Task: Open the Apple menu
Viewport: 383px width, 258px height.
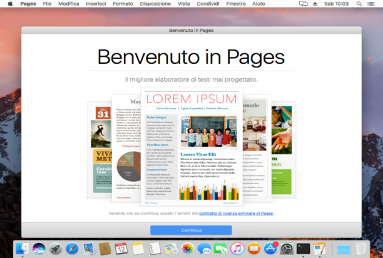Action: (10, 4)
